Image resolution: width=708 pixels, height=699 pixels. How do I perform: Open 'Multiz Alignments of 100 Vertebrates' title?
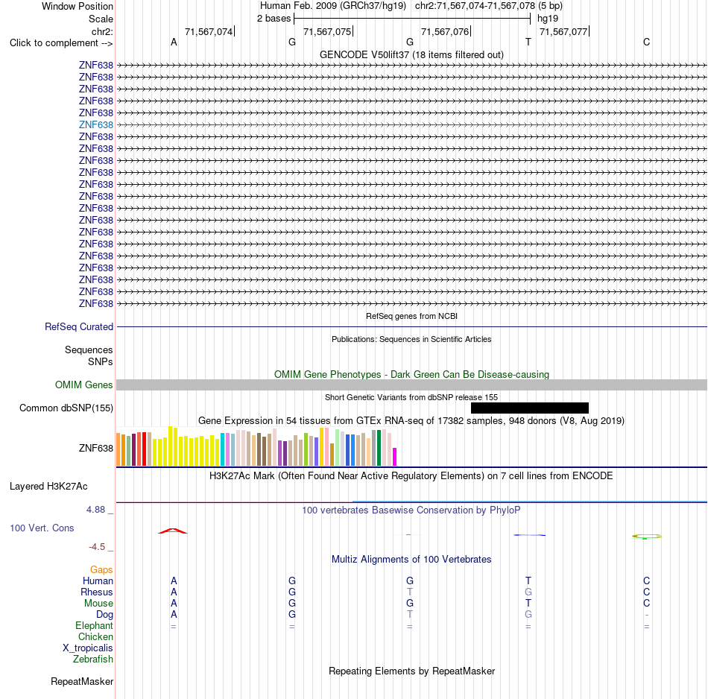pos(411,559)
